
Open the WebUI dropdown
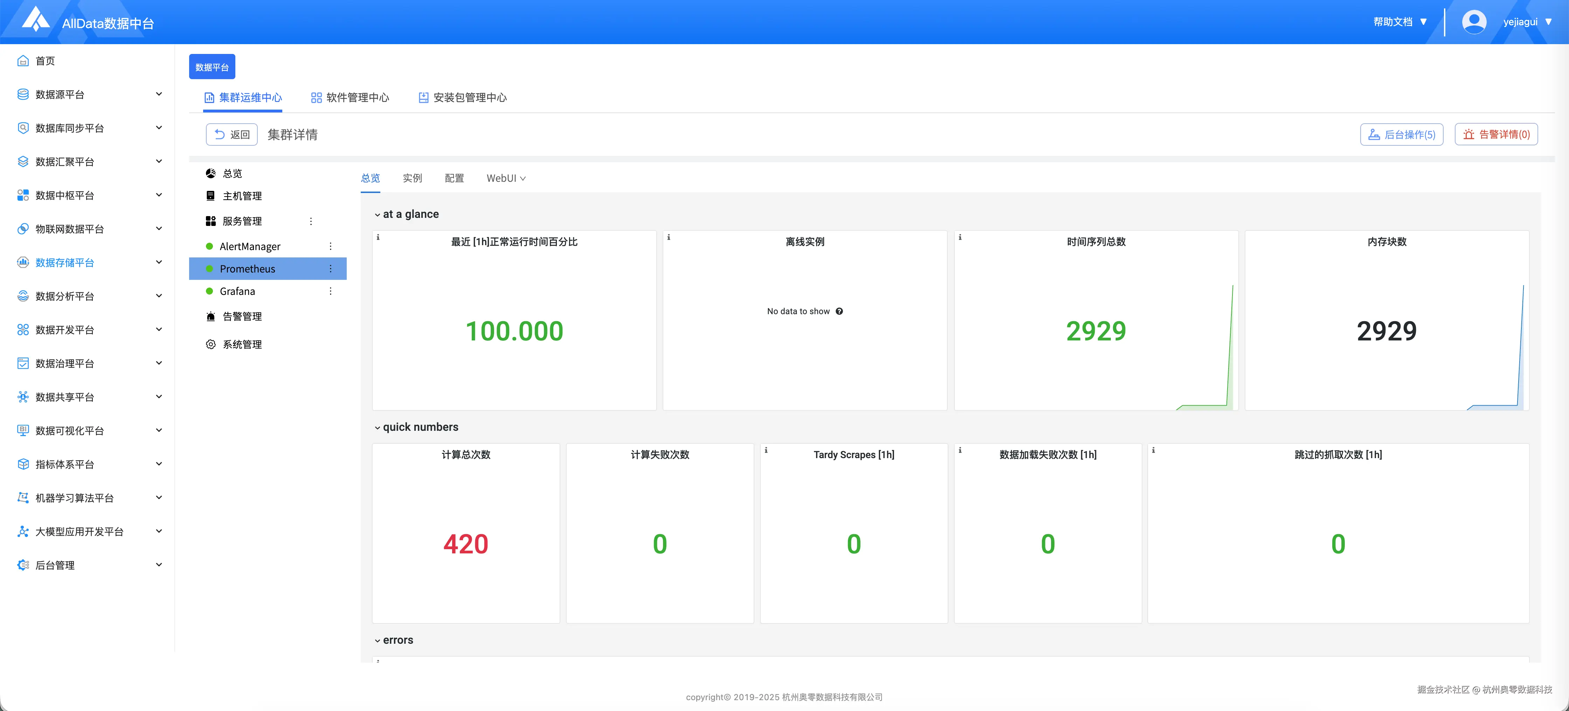click(x=505, y=178)
